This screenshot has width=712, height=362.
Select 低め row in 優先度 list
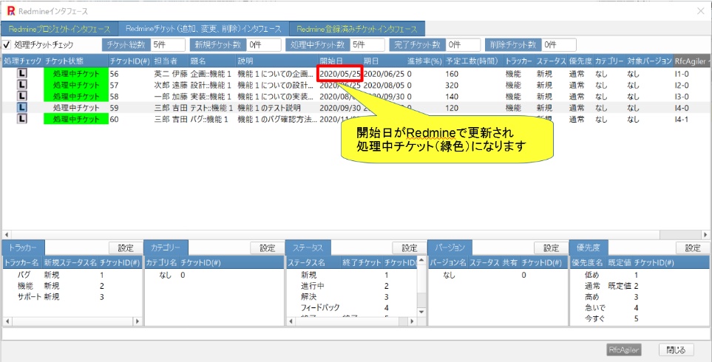[x=640, y=275]
